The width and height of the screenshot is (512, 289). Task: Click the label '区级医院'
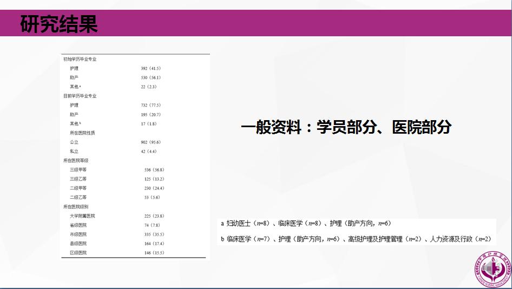coord(78,253)
